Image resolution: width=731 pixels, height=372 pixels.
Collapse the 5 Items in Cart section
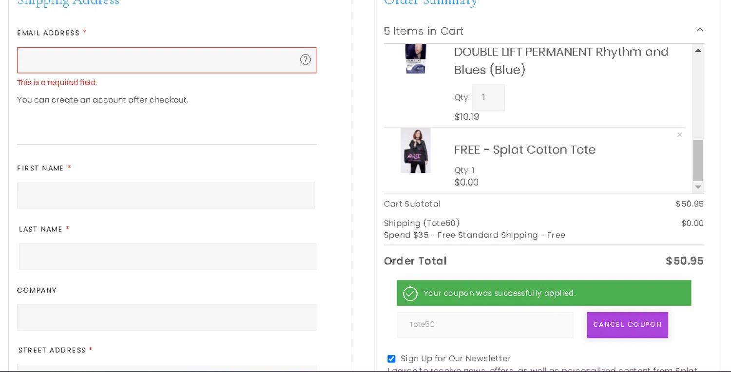[699, 30]
